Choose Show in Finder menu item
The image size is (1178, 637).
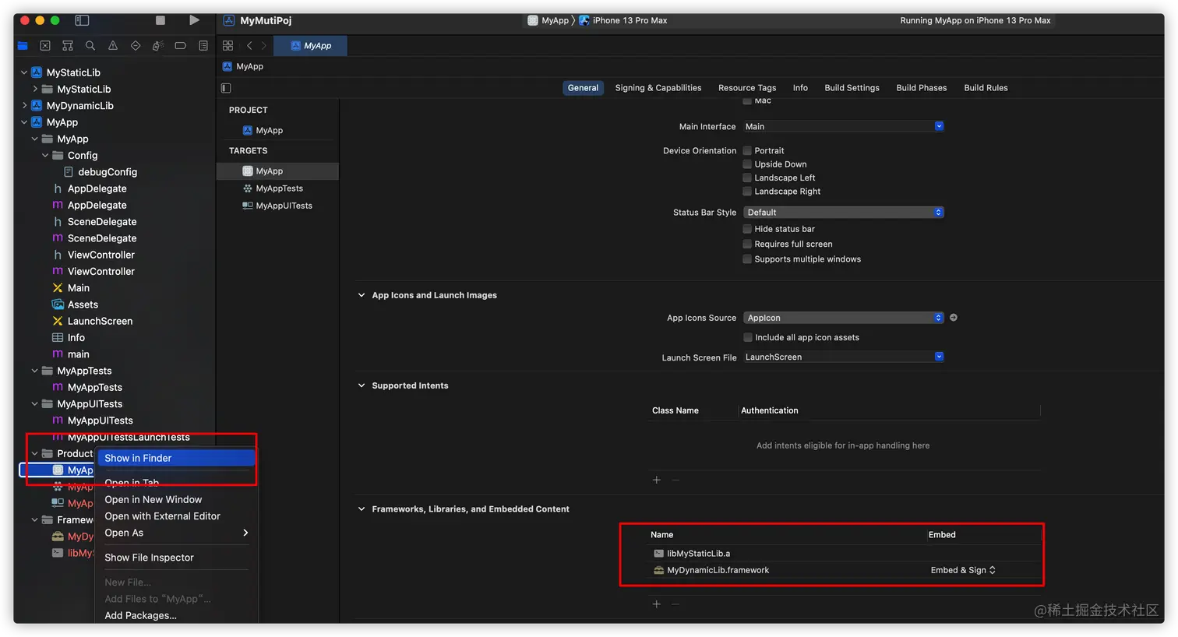tap(177, 458)
